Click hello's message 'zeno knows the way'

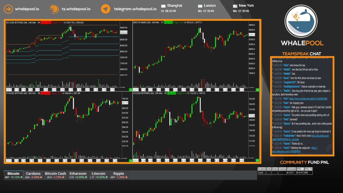pos(297,65)
